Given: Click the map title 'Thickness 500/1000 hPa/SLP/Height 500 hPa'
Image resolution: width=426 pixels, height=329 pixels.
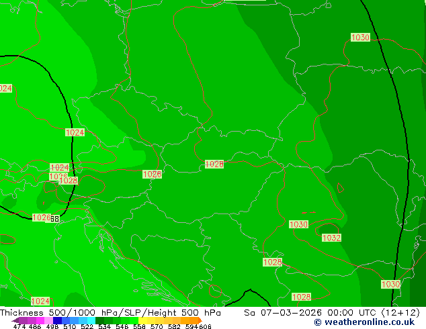Looking at the screenshot, I should (110, 313).
